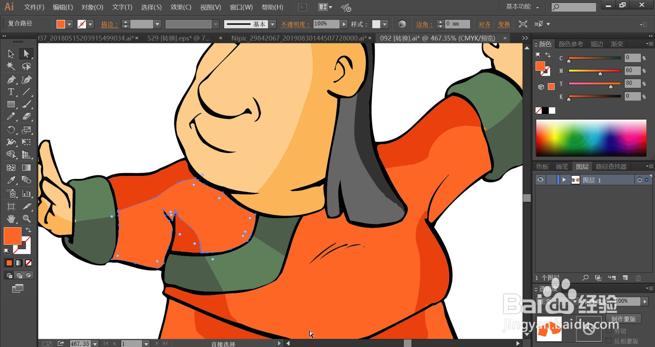Select the Rotate tool

11,130
